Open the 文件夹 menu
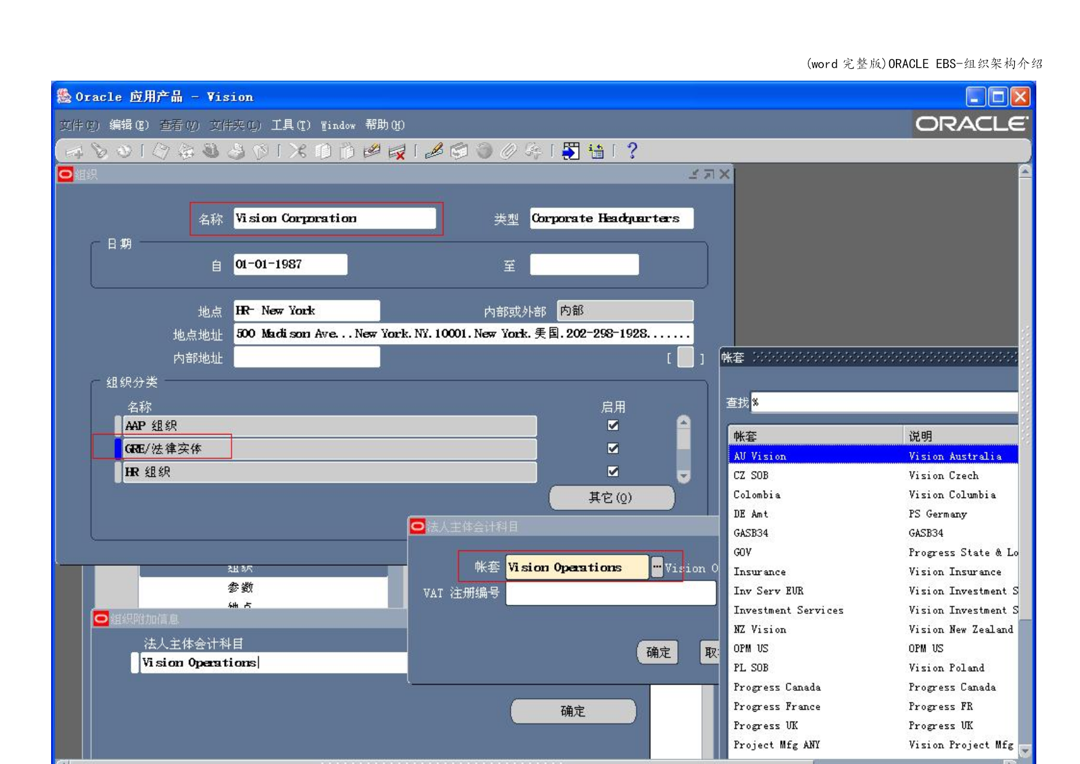The width and height of the screenshot is (1080, 764). tap(235, 125)
